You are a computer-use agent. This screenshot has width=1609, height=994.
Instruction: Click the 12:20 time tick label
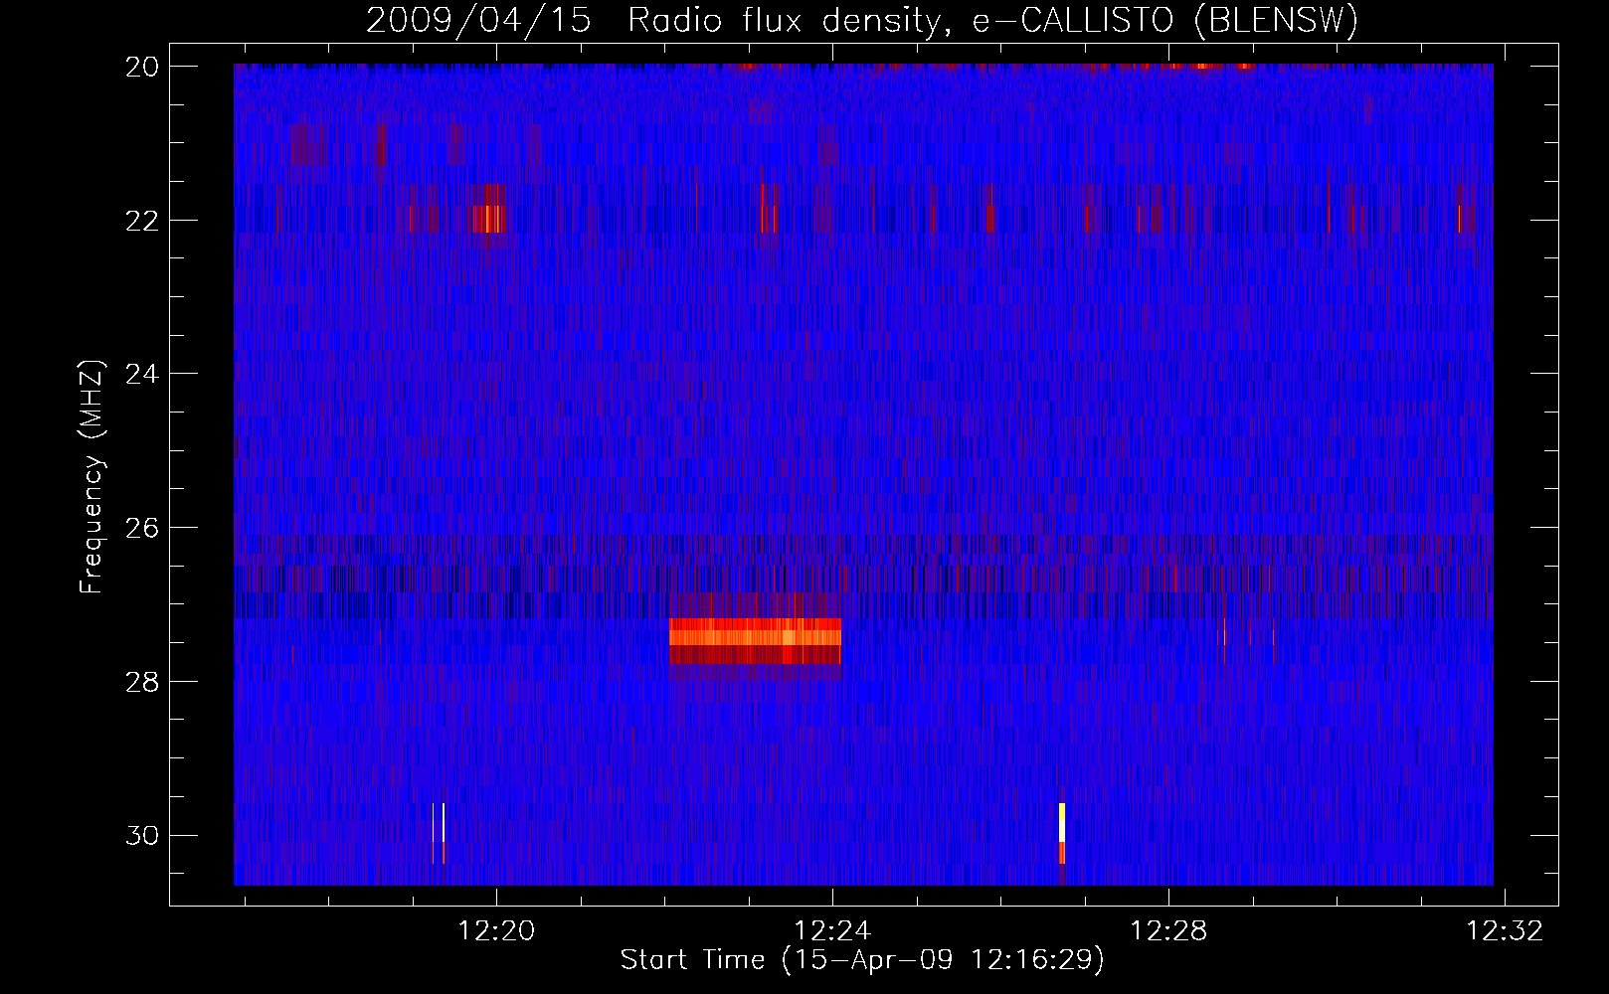(496, 930)
